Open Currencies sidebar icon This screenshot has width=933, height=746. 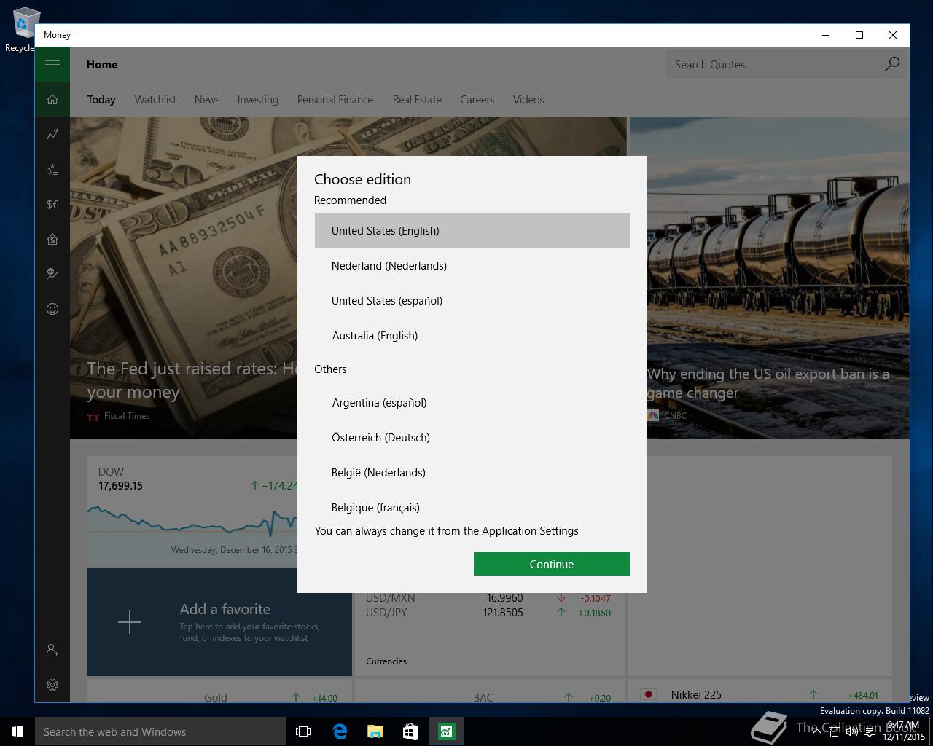(x=52, y=204)
